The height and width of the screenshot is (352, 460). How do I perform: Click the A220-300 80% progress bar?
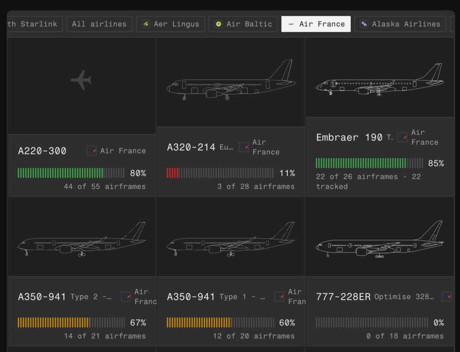click(x=71, y=173)
